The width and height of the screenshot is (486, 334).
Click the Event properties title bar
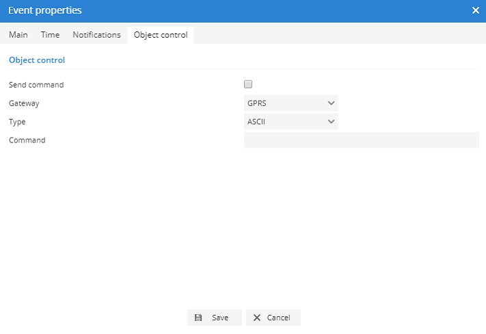click(205, 10)
